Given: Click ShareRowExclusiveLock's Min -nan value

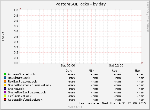Looking at the screenshot, I should tap(94, 92).
